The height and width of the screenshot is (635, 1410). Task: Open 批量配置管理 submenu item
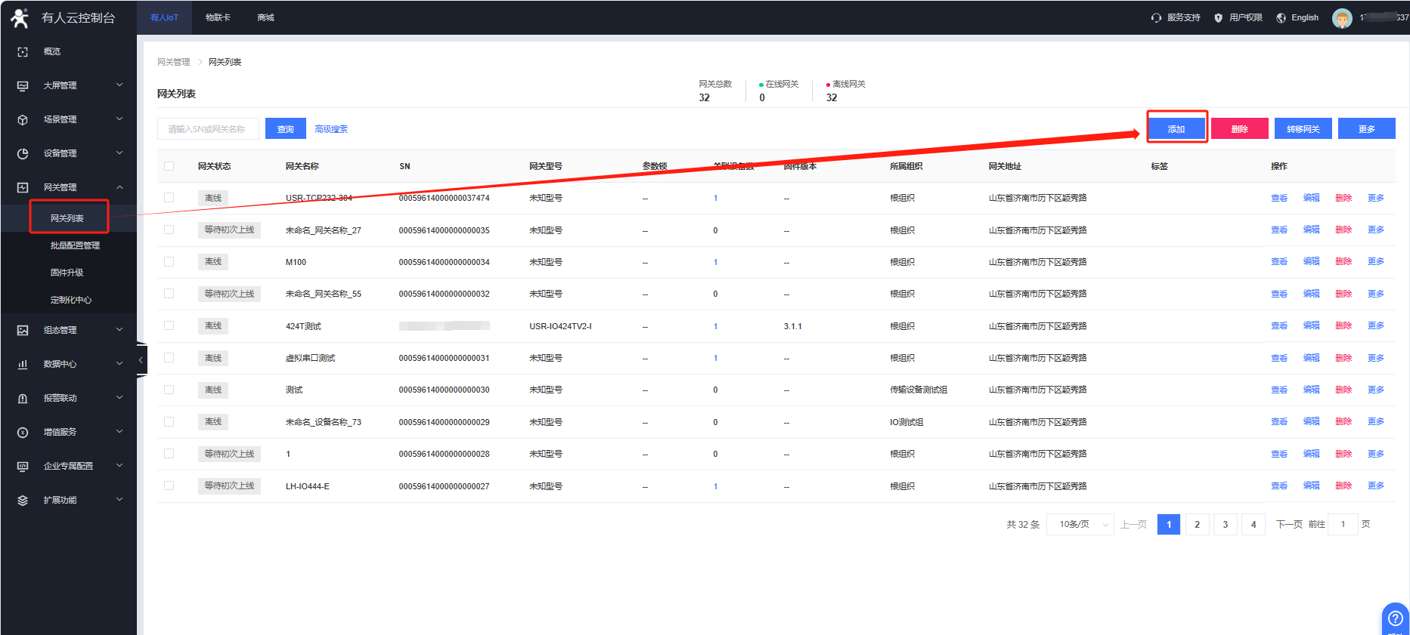[x=75, y=245]
